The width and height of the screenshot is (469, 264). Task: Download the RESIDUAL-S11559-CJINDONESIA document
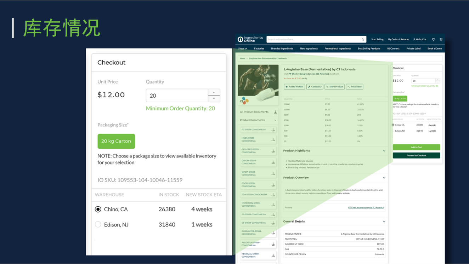point(273,256)
